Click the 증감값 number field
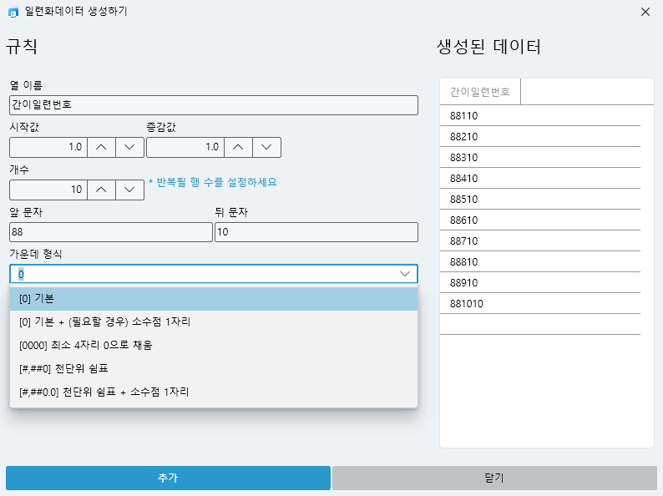 pos(185,147)
